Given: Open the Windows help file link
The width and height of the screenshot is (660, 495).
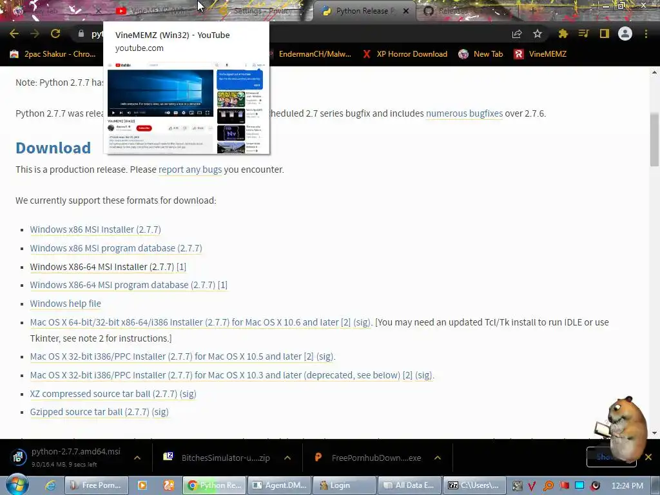Looking at the screenshot, I should click(65, 304).
